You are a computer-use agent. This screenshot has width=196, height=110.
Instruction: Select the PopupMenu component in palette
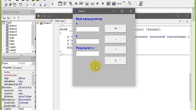tap(71, 4)
